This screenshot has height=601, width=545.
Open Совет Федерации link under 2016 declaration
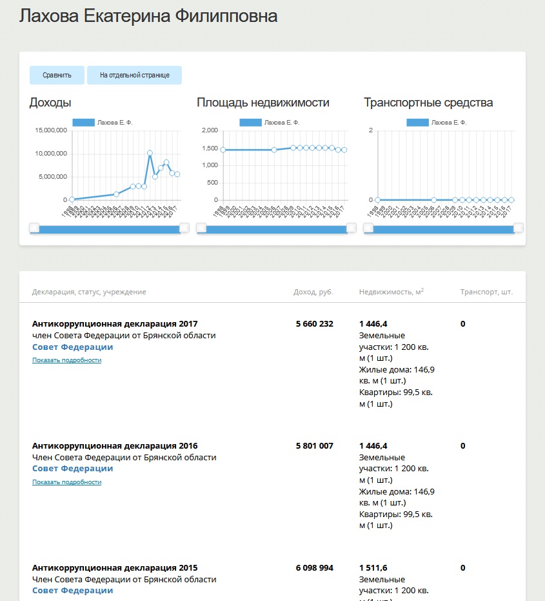pyautogui.click(x=72, y=469)
